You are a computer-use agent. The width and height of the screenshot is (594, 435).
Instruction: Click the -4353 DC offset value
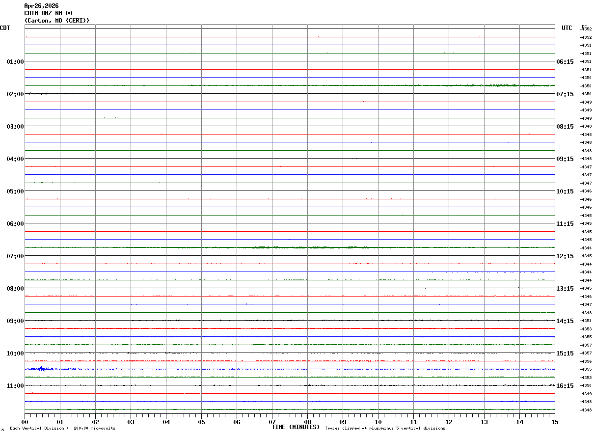coord(586,329)
